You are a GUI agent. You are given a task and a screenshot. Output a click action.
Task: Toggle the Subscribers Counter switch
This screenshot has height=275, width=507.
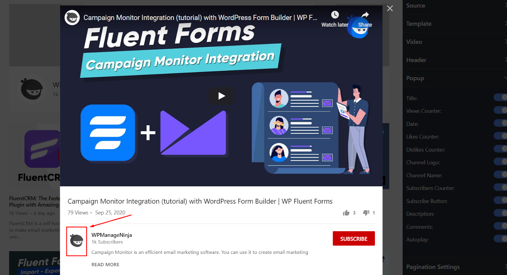pyautogui.click(x=501, y=187)
